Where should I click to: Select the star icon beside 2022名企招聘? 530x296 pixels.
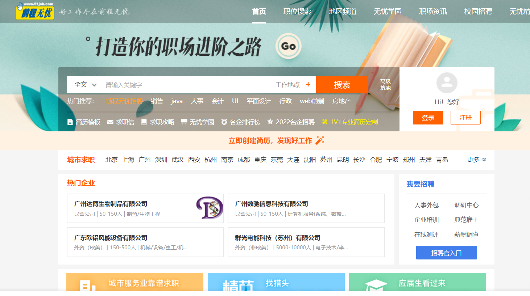pyautogui.click(x=270, y=122)
